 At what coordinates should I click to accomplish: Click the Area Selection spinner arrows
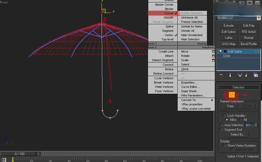(x=256, y=125)
